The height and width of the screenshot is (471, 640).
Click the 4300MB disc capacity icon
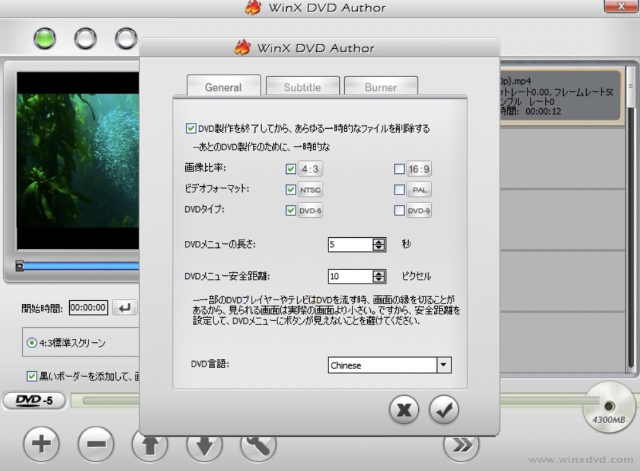tap(609, 407)
